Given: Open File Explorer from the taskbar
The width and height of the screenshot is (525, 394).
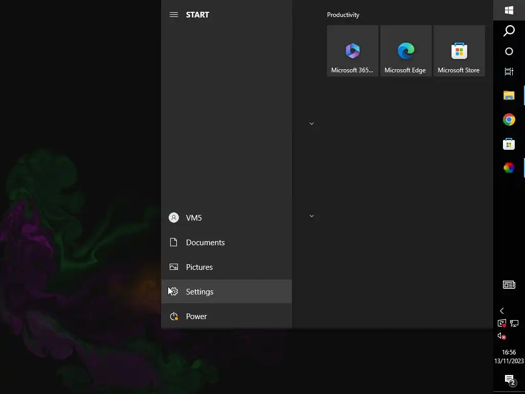Looking at the screenshot, I should tap(509, 95).
